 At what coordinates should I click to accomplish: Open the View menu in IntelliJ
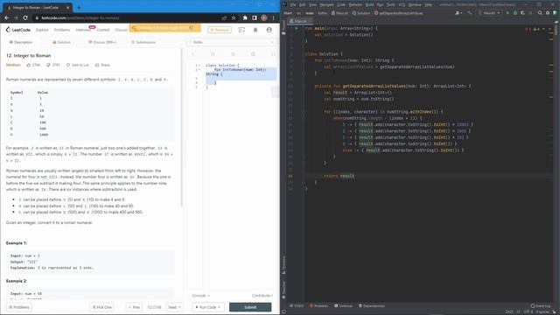[312, 4]
